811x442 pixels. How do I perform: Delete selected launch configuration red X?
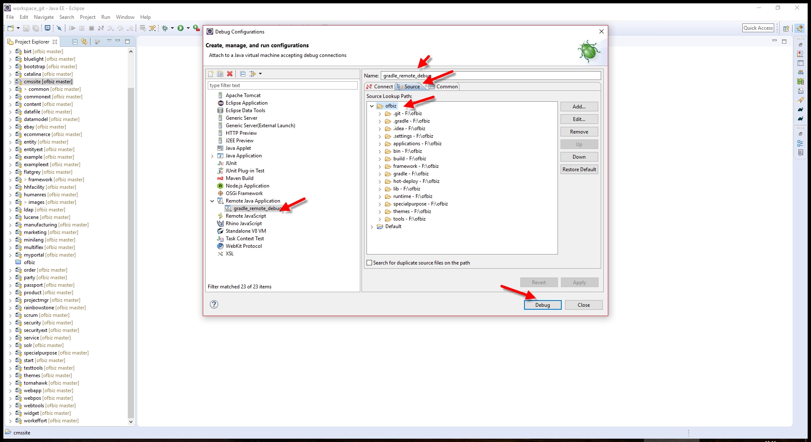click(230, 74)
